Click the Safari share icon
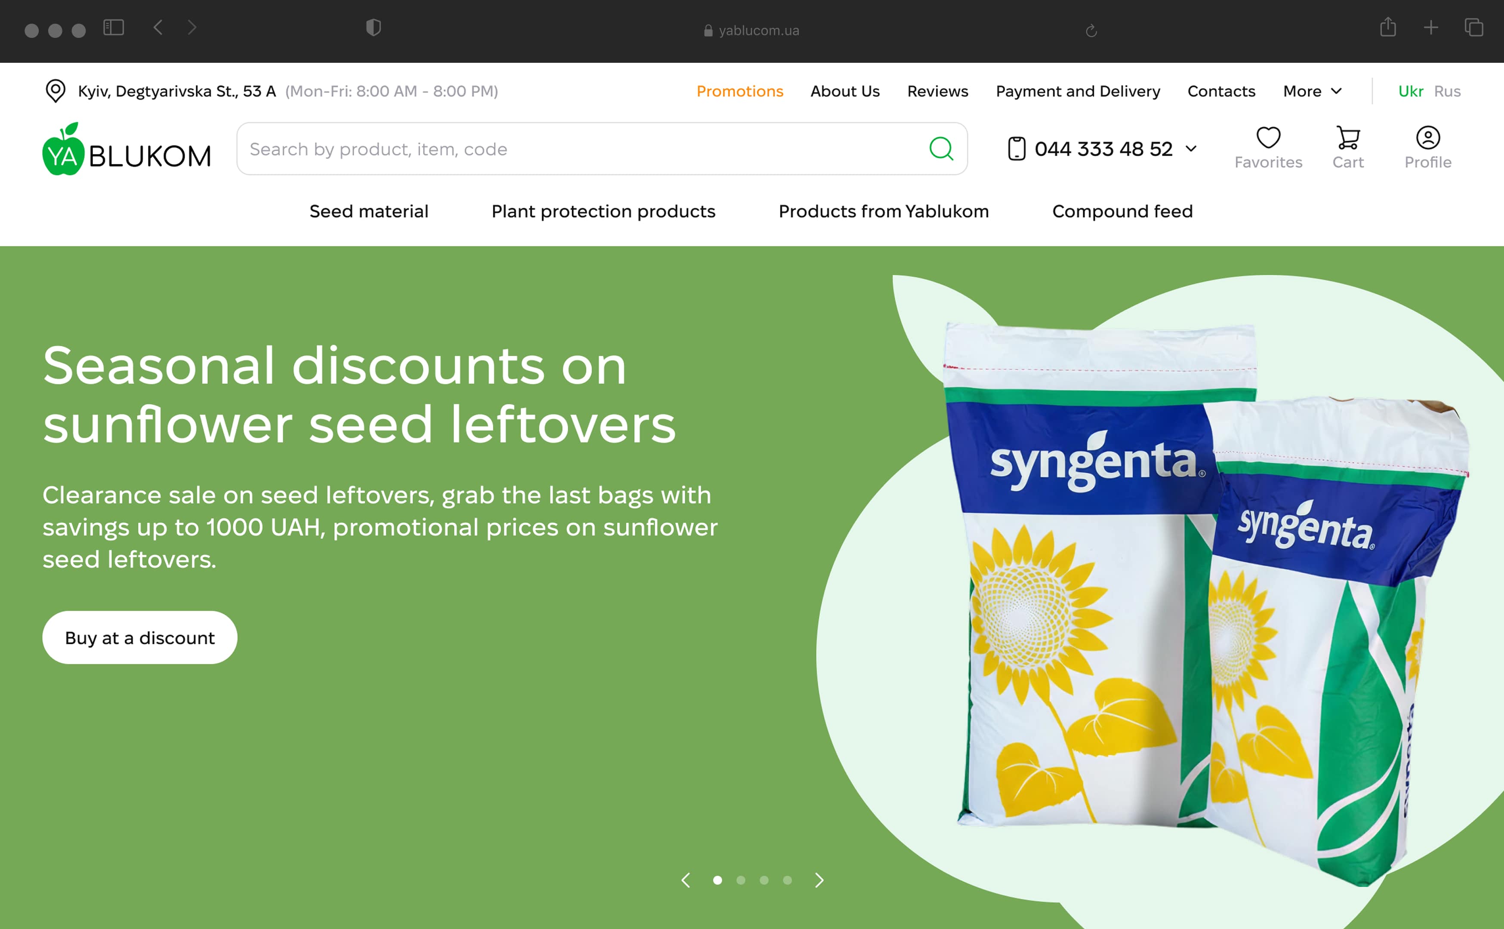1504x929 pixels. (x=1388, y=28)
